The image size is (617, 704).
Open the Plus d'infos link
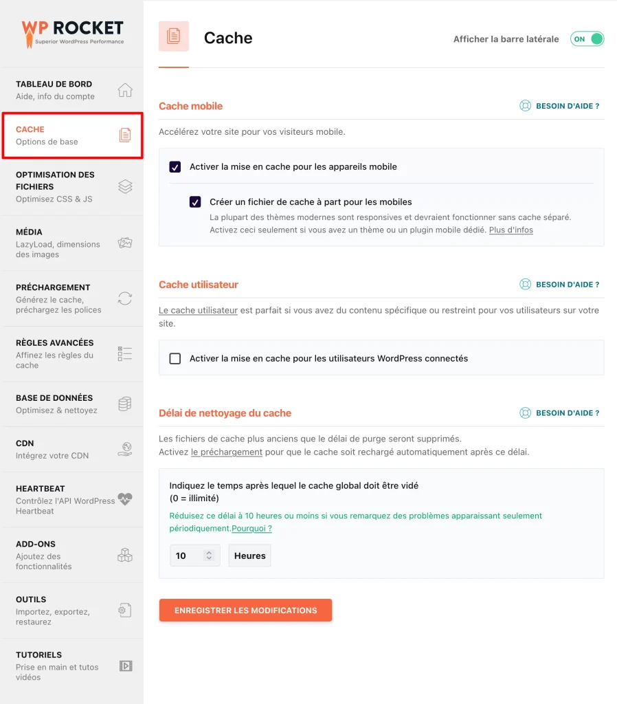coord(511,230)
